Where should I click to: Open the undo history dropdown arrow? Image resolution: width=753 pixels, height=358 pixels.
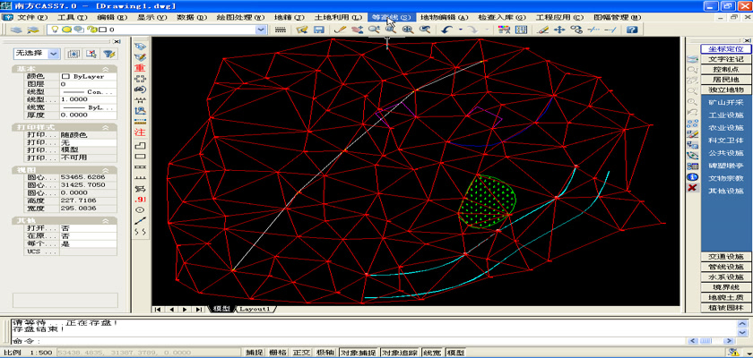[x=460, y=30]
